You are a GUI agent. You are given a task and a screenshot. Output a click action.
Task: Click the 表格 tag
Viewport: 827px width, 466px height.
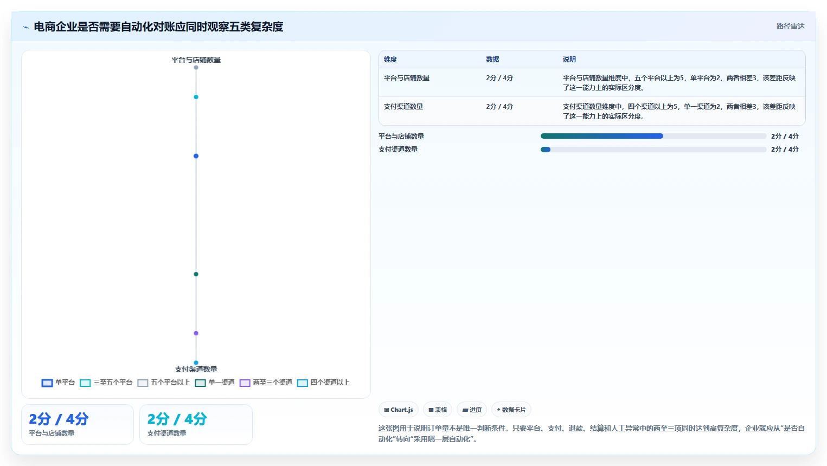click(x=438, y=410)
